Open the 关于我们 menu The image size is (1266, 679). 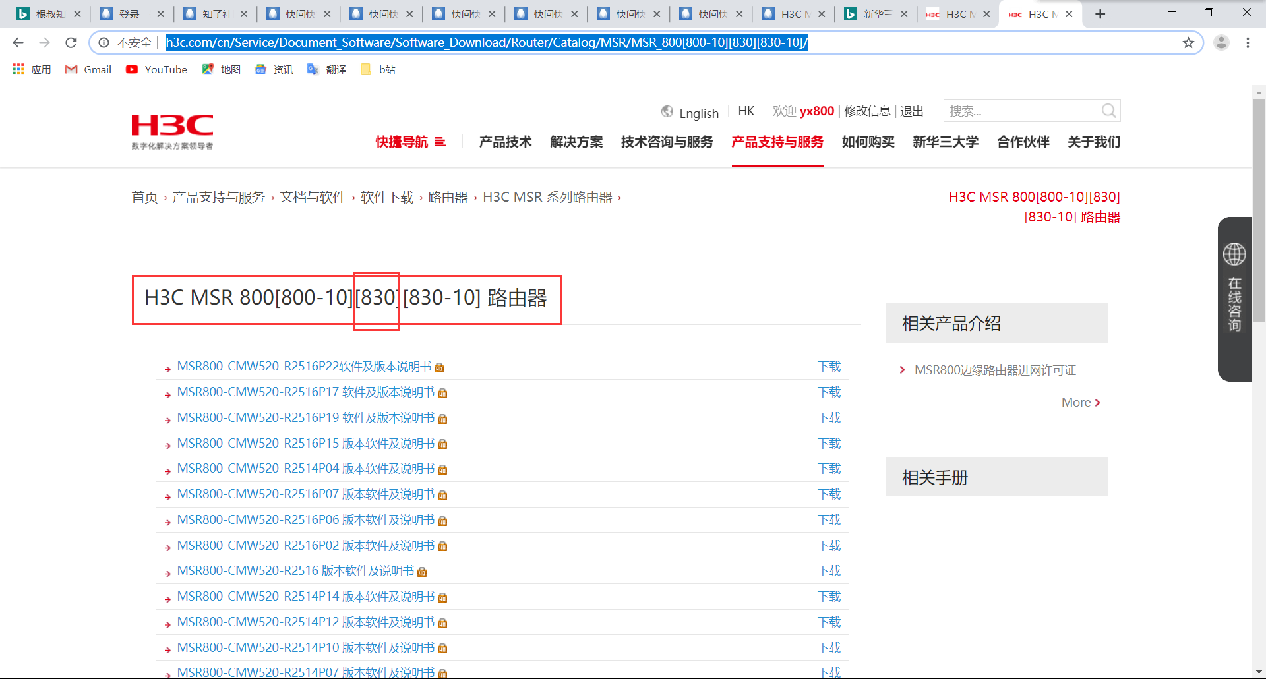click(x=1094, y=142)
